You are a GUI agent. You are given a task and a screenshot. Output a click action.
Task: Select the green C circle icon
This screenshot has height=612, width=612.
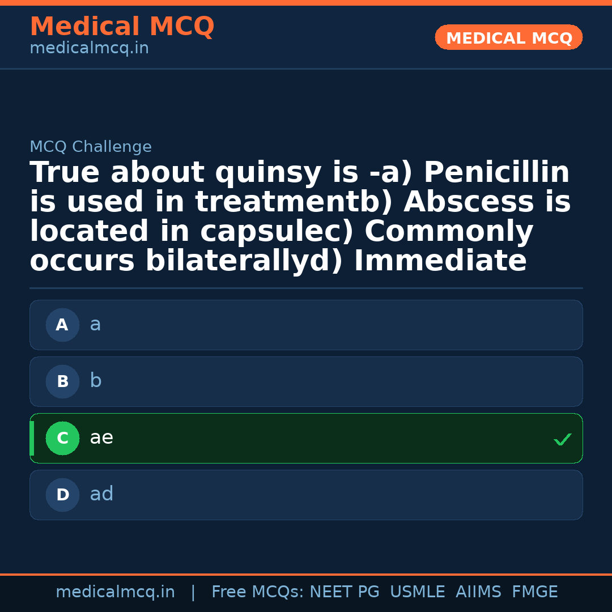[62, 438]
